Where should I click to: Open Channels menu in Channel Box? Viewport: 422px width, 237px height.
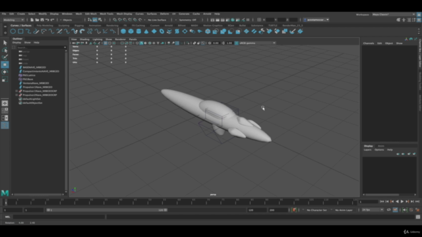369,43
